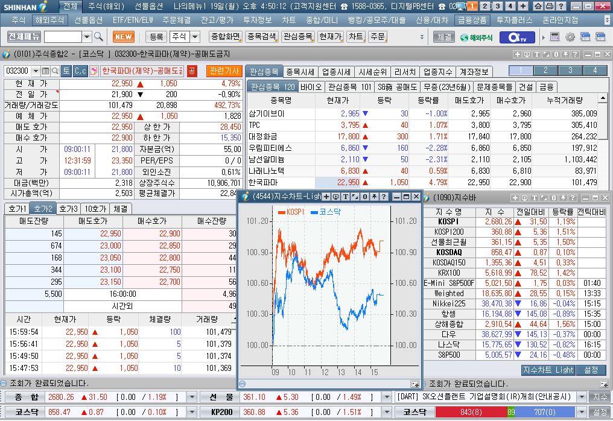Select watchlist page 2 toggle
The width and height of the screenshot is (613, 421).
pyautogui.click(x=545, y=71)
